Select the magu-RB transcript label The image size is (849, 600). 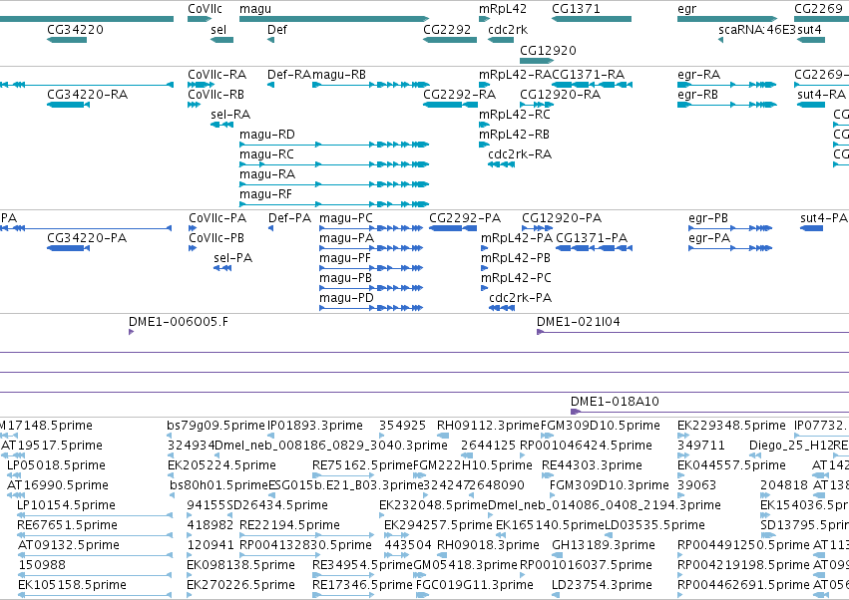coord(339,74)
